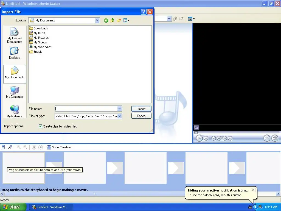The width and height of the screenshot is (281, 211).
Task: Toggle Create clips for video files checkbox
Action: click(40, 126)
